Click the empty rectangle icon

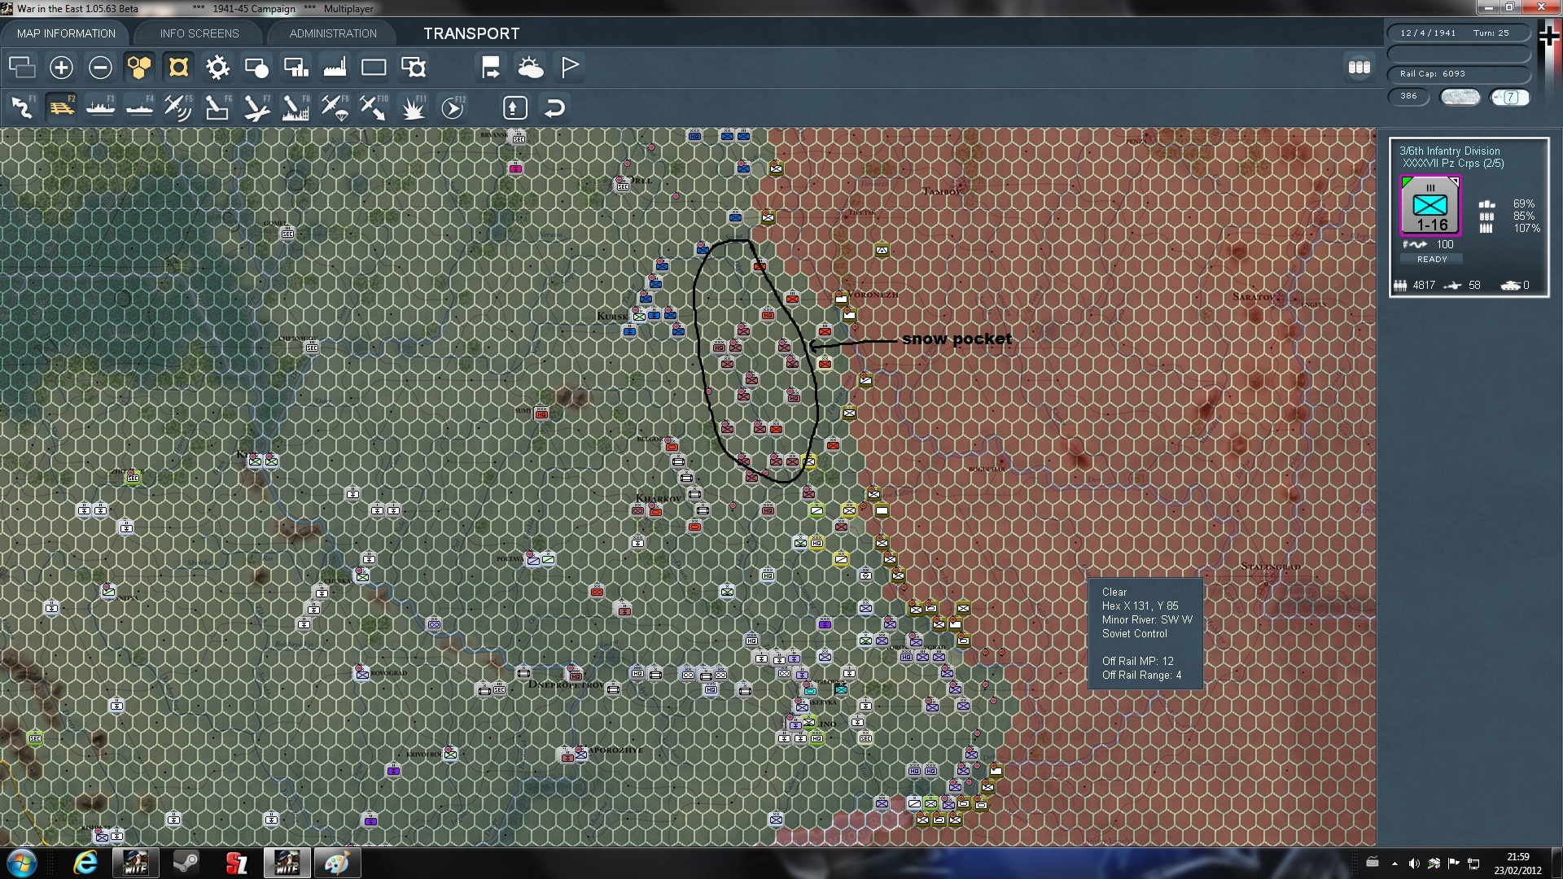[x=374, y=68]
